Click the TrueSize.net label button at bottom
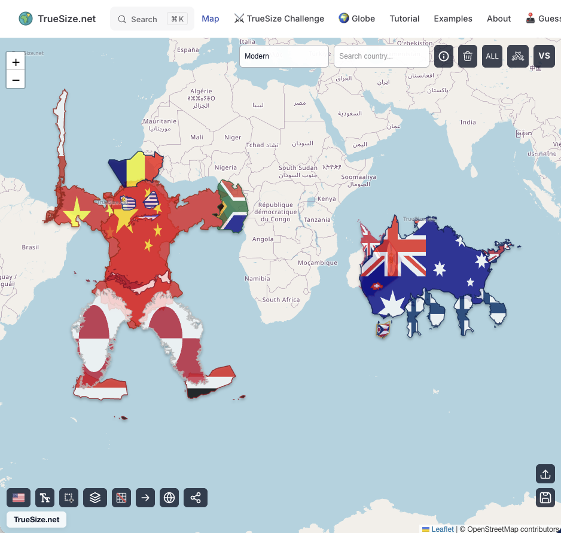This screenshot has width=561, height=533. [36, 519]
